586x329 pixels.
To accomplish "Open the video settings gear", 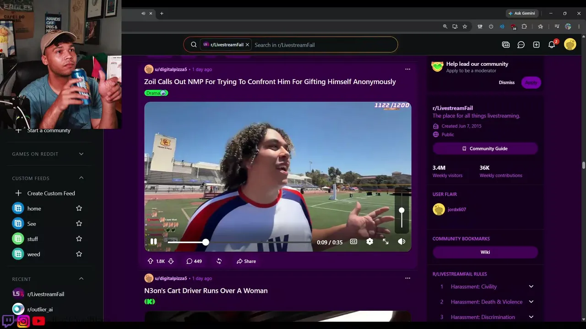I will point(369,242).
